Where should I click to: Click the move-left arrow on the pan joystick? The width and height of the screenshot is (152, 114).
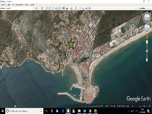point(145,28)
